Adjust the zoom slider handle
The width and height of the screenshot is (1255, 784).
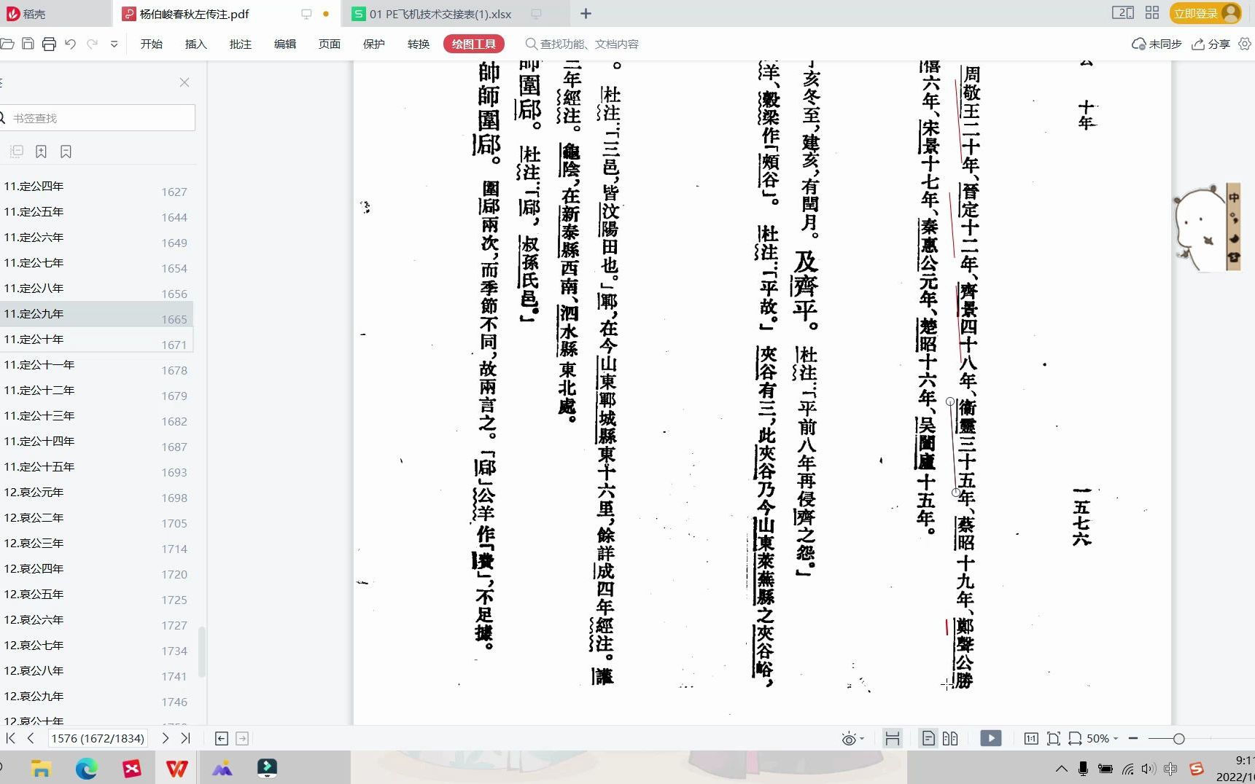1178,738
